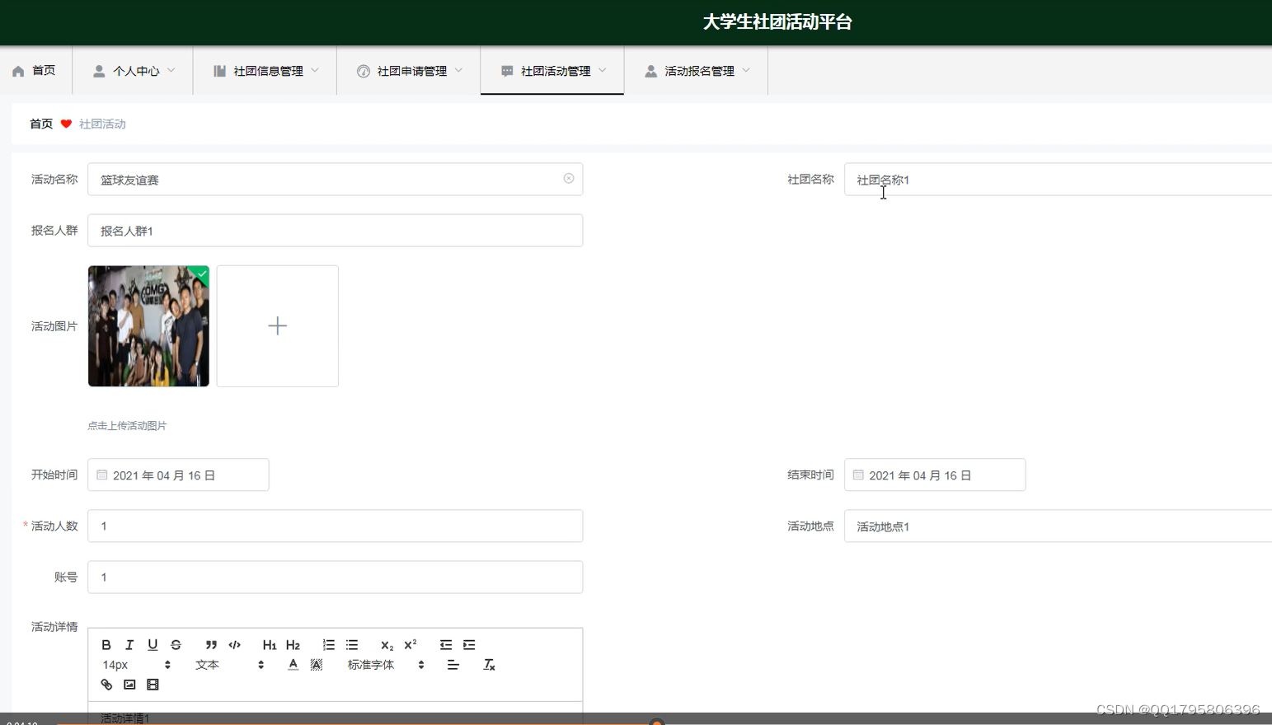
Task: Increase text indent in the editor
Action: [x=469, y=645]
